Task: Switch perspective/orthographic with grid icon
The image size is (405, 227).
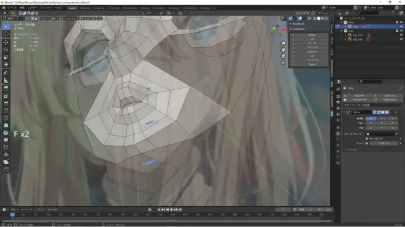Action: click(283, 62)
